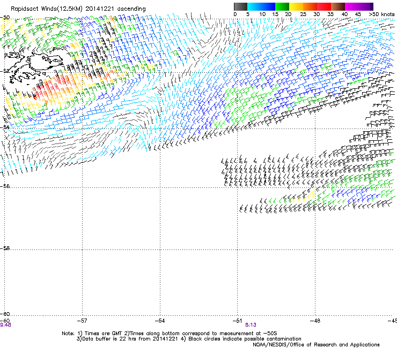Screen dimensions: 397x348
Task: Click the gray 0-5 knots color swatch
Action: [240, 6]
